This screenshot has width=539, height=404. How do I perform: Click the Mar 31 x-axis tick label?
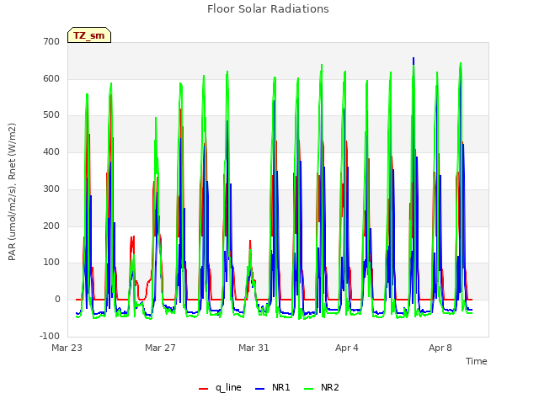coord(253,348)
